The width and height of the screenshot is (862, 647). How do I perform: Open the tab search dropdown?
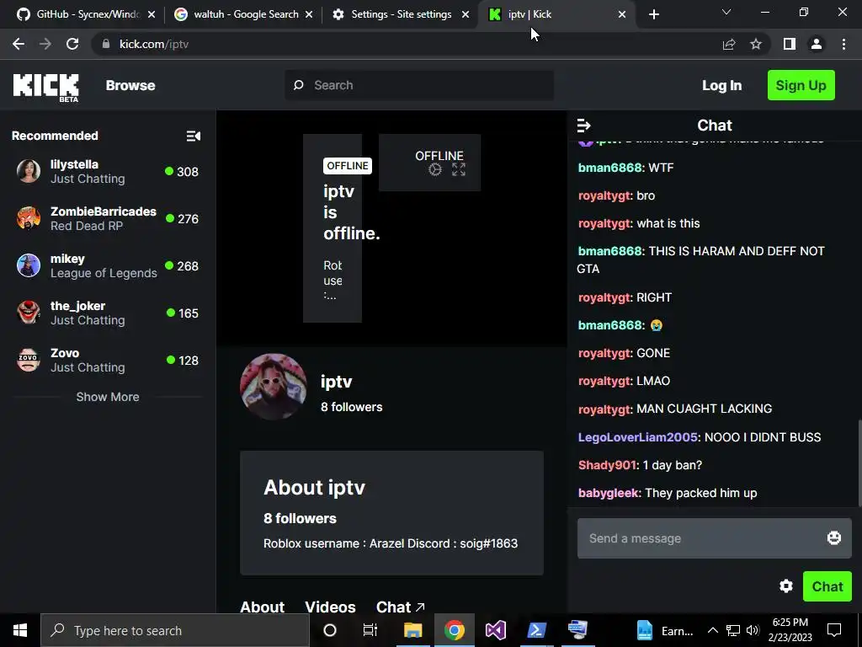tap(726, 12)
